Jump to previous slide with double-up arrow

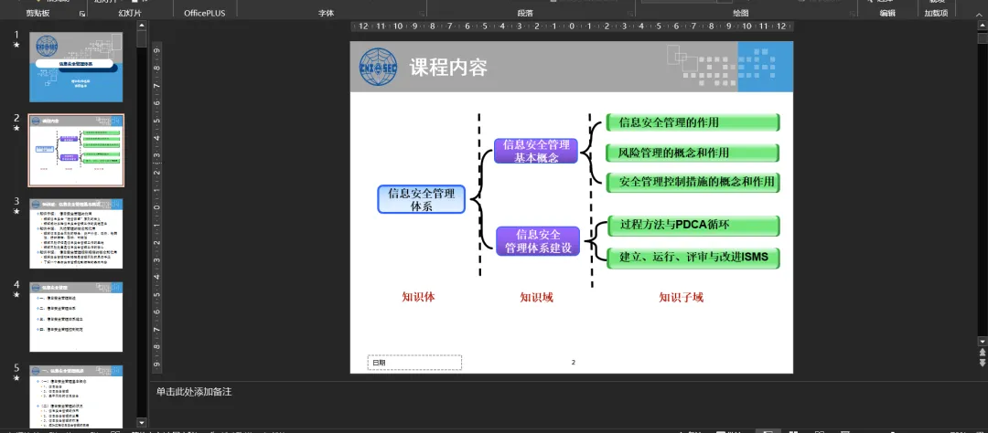pyautogui.click(x=982, y=354)
